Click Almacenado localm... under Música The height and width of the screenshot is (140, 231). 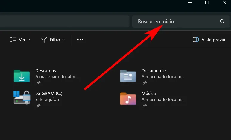163,100
